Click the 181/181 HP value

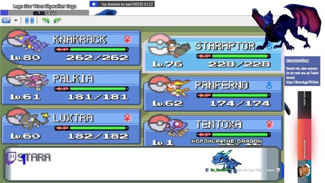98,97
